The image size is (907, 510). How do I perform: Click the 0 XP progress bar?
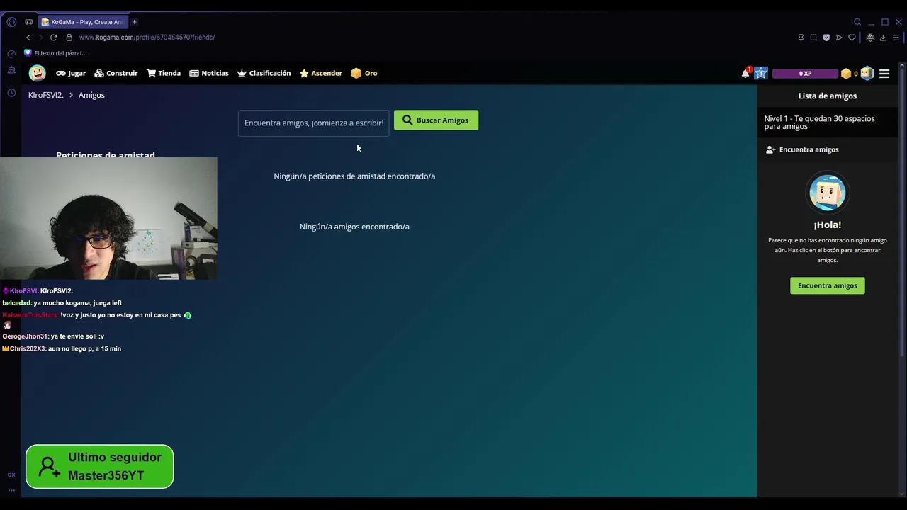(805, 73)
